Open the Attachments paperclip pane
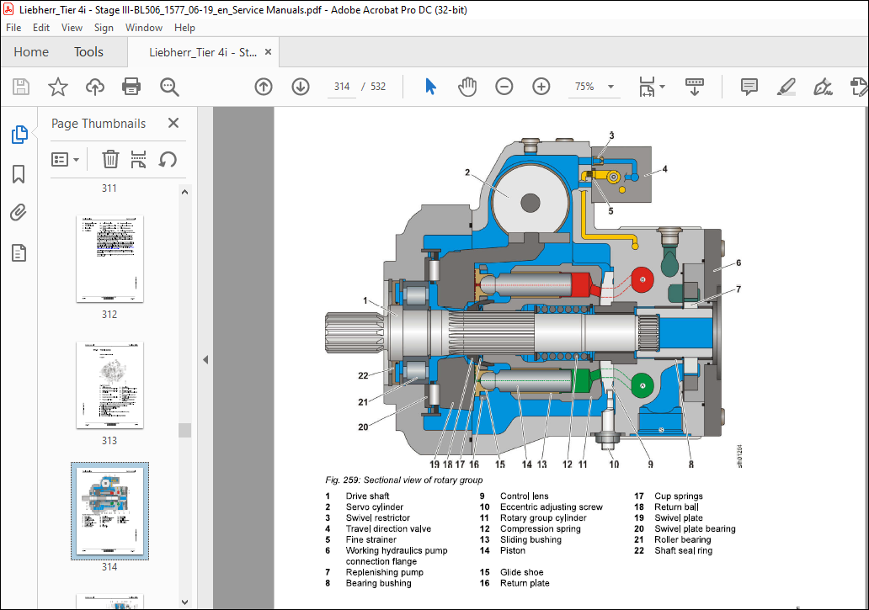The height and width of the screenshot is (610, 869). click(19, 213)
